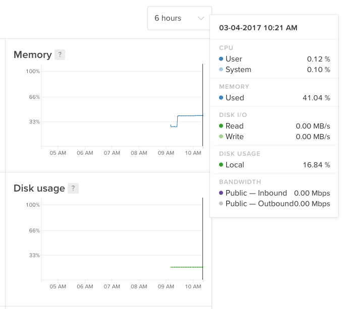Click the Disk usage help question mark icon
This screenshot has height=309, width=364.
73,188
